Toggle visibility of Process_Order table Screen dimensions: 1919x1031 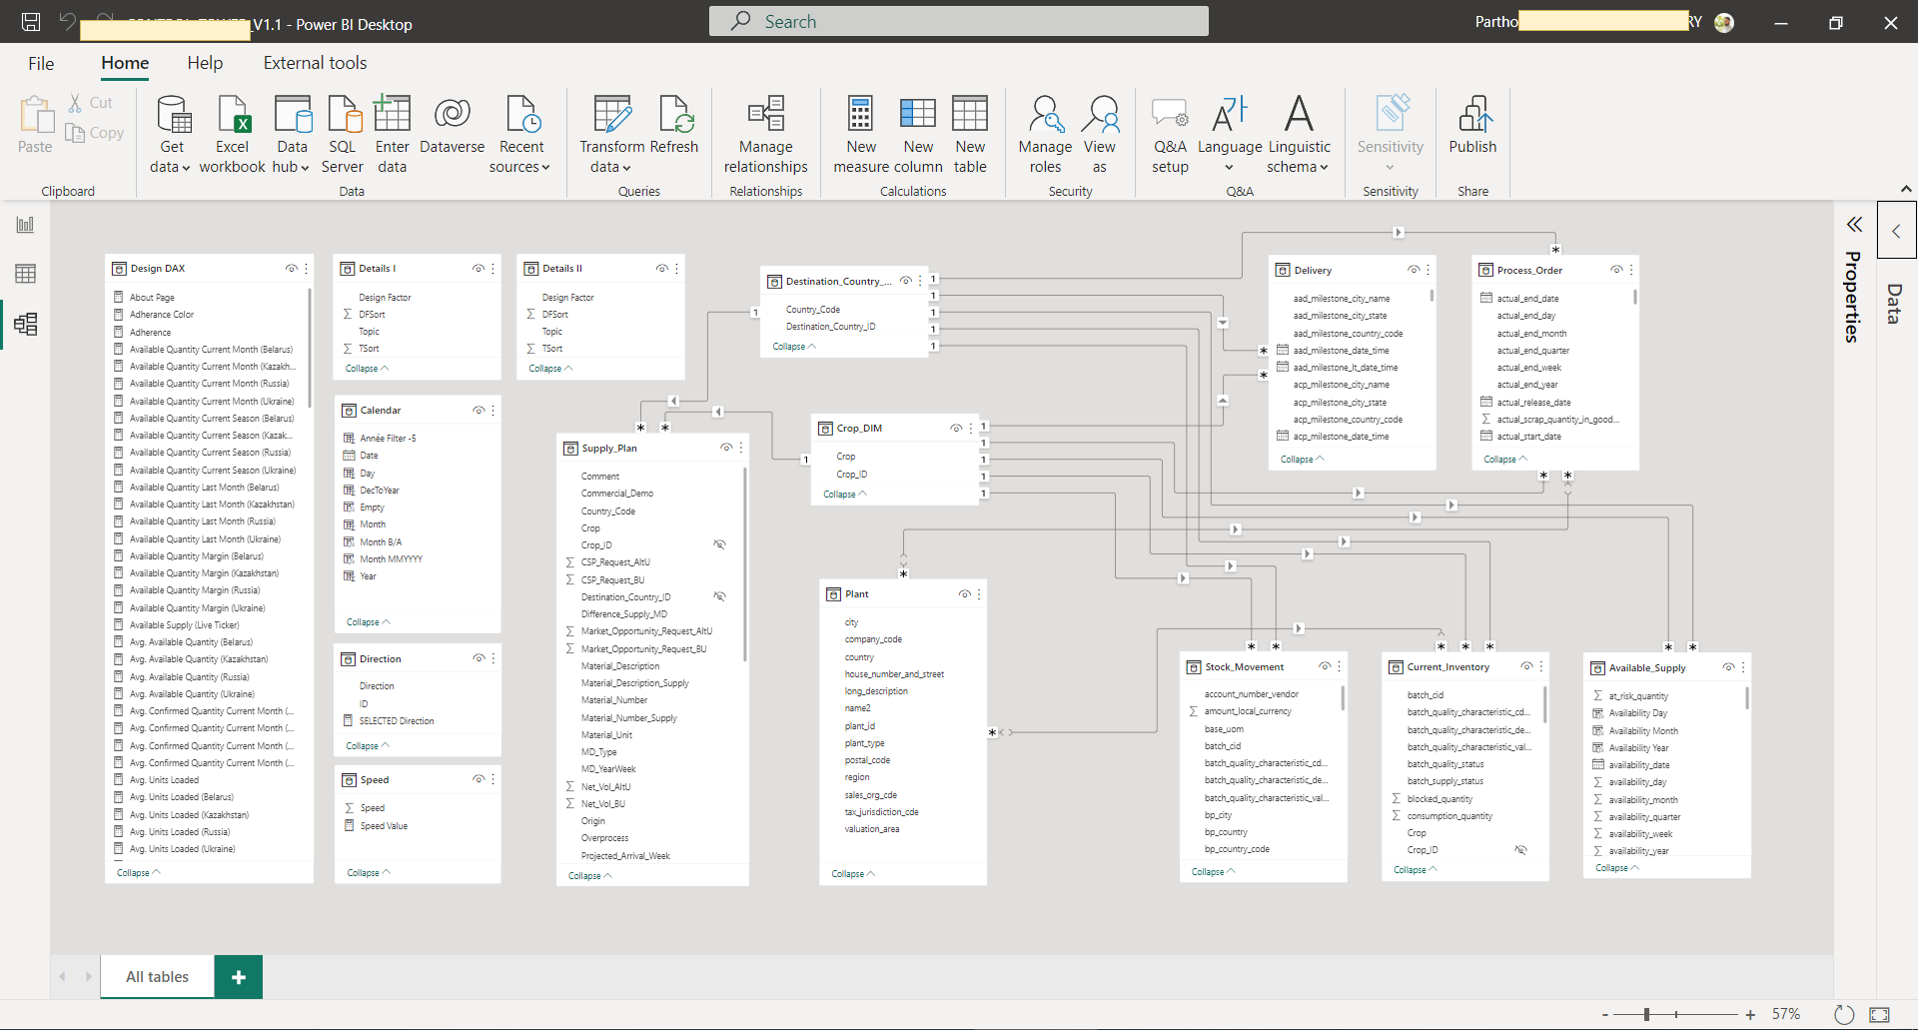pos(1616,271)
